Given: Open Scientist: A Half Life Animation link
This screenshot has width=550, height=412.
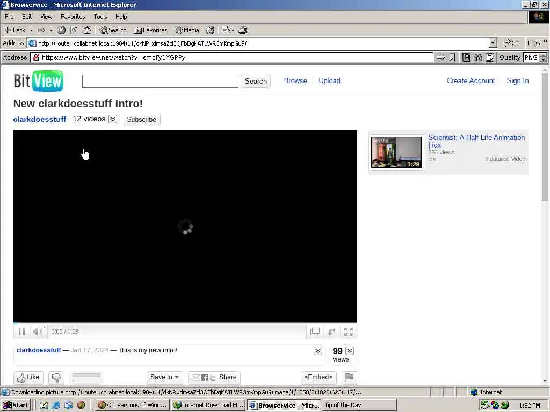Looking at the screenshot, I should (476, 141).
